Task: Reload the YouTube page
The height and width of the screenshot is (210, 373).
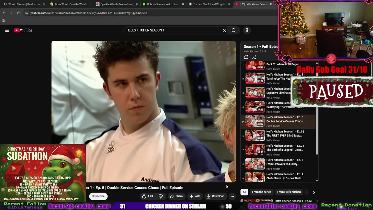Action: click(x=18, y=13)
